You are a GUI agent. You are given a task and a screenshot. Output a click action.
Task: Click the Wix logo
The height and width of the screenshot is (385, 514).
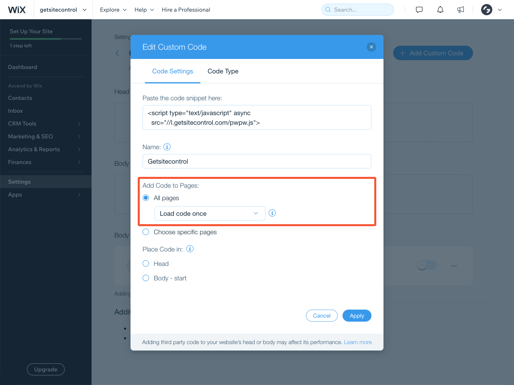(17, 10)
